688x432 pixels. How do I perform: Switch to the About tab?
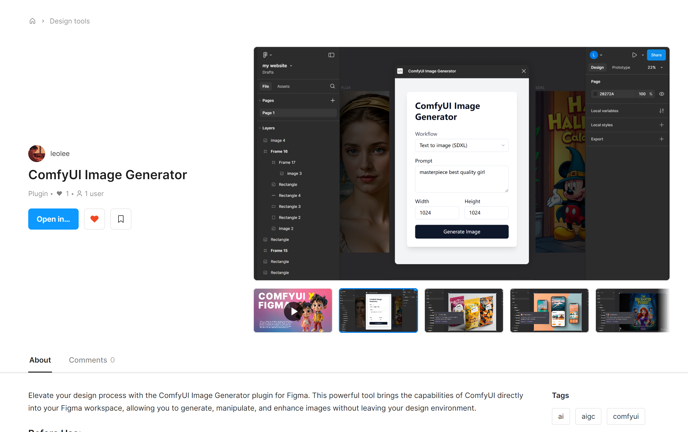pos(40,360)
